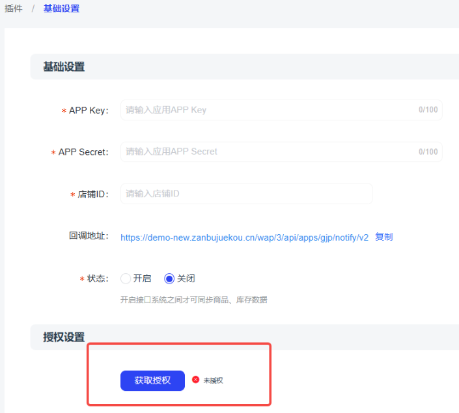The image size is (459, 413).
Task: Go to 插件 in the breadcrumb
Action: 14,9
